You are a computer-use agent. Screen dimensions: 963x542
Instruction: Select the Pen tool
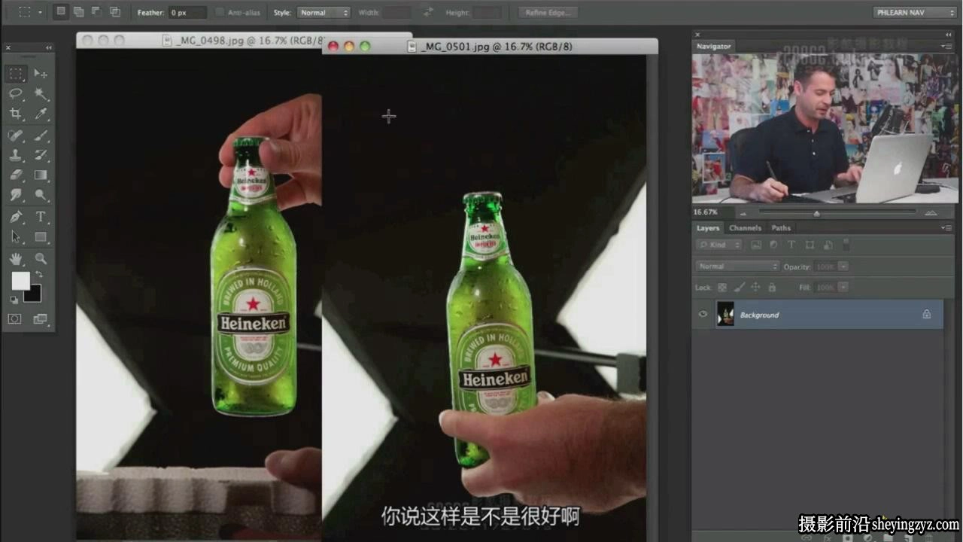click(16, 217)
